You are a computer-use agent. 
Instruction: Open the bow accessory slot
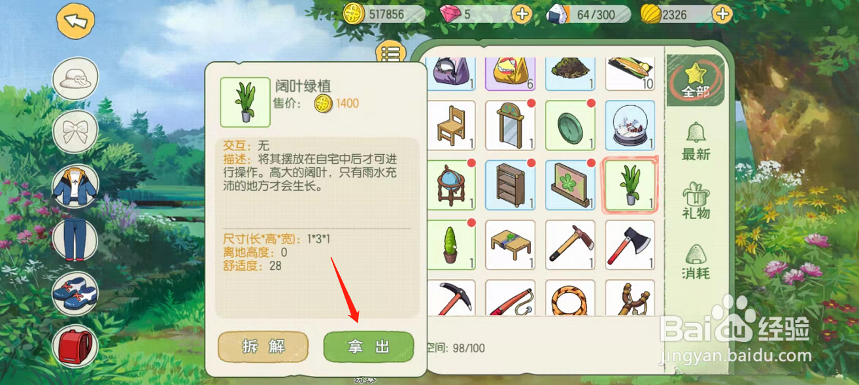click(x=75, y=133)
